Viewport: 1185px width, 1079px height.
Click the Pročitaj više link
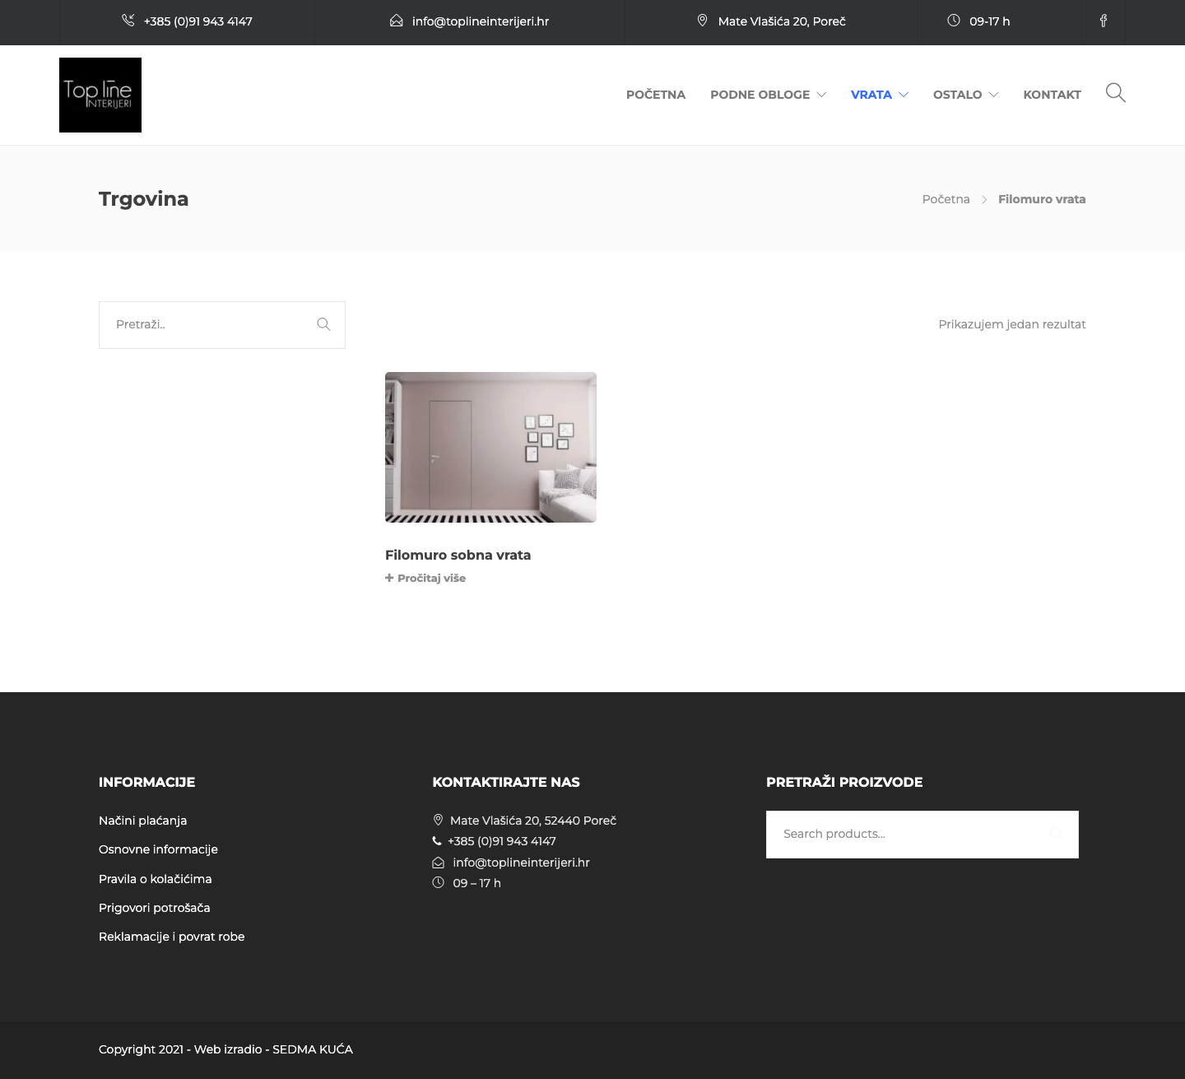[x=425, y=579]
